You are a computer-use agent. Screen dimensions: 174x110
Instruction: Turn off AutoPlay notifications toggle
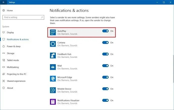tap(105, 31)
